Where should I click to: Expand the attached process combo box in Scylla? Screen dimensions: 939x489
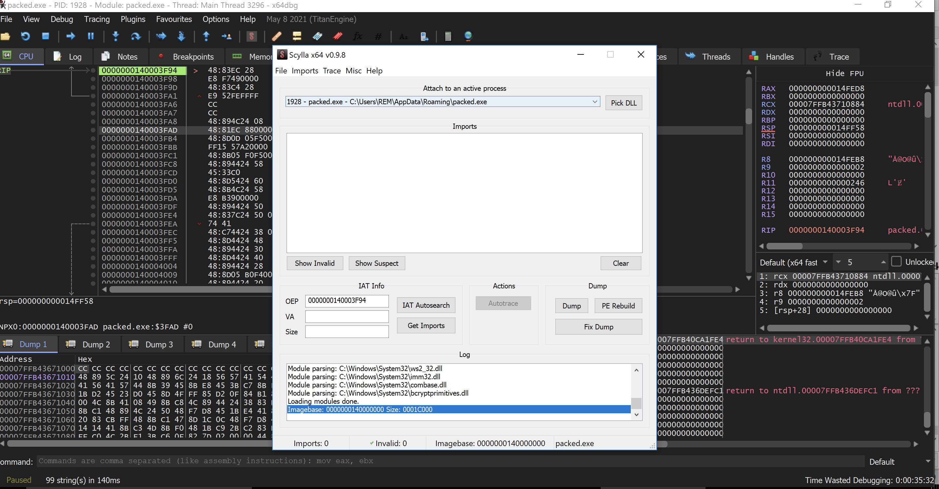pyautogui.click(x=595, y=102)
